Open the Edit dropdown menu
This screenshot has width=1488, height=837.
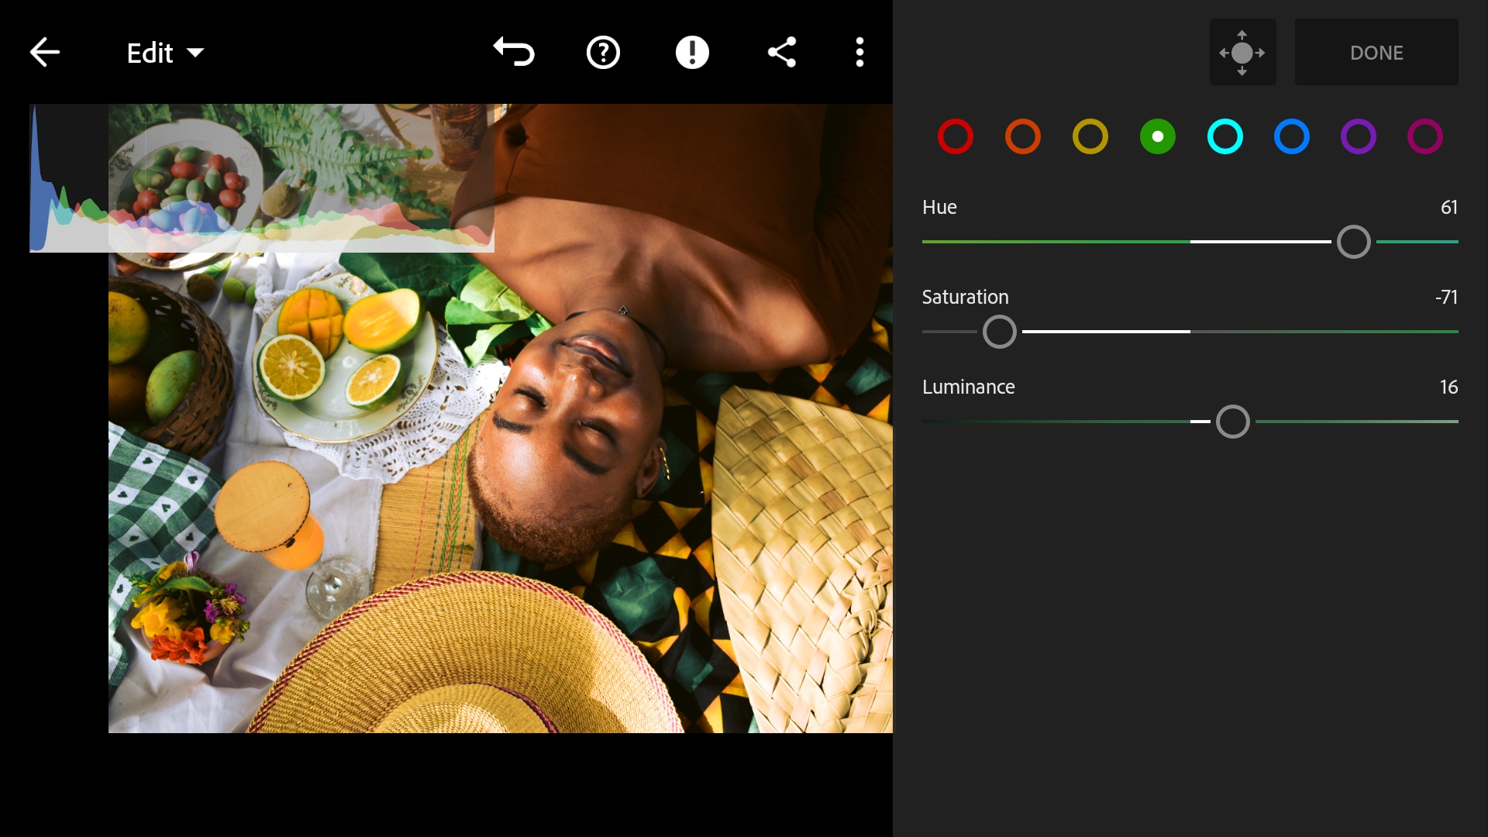(158, 52)
